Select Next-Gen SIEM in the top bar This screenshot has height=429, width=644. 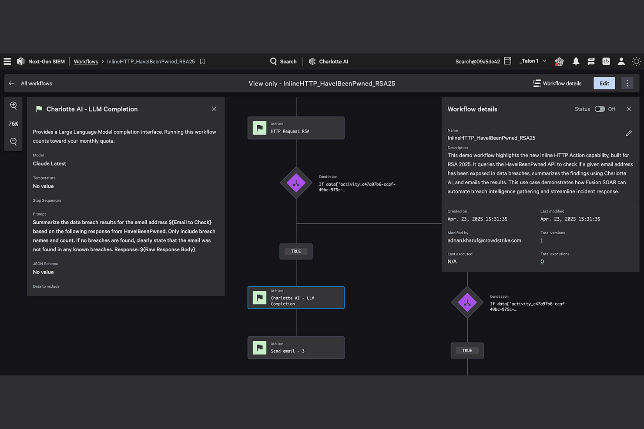(46, 61)
